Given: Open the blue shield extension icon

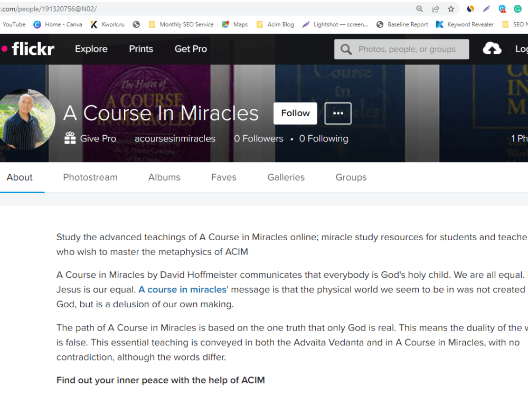Looking at the screenshot, I should pos(502,9).
